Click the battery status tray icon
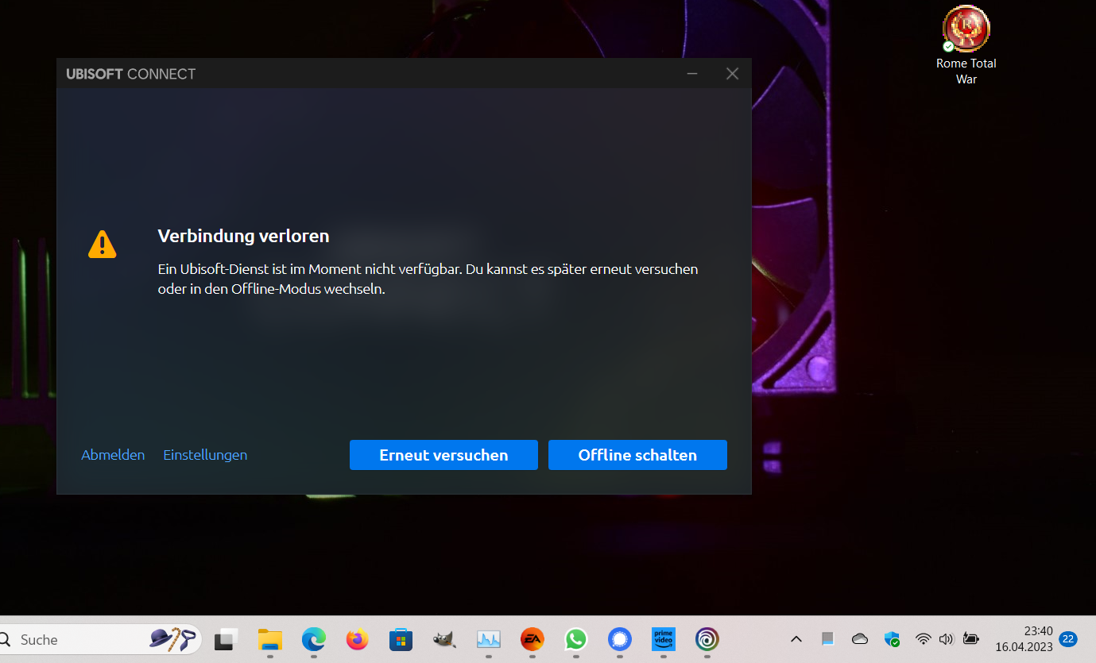 (x=970, y=638)
